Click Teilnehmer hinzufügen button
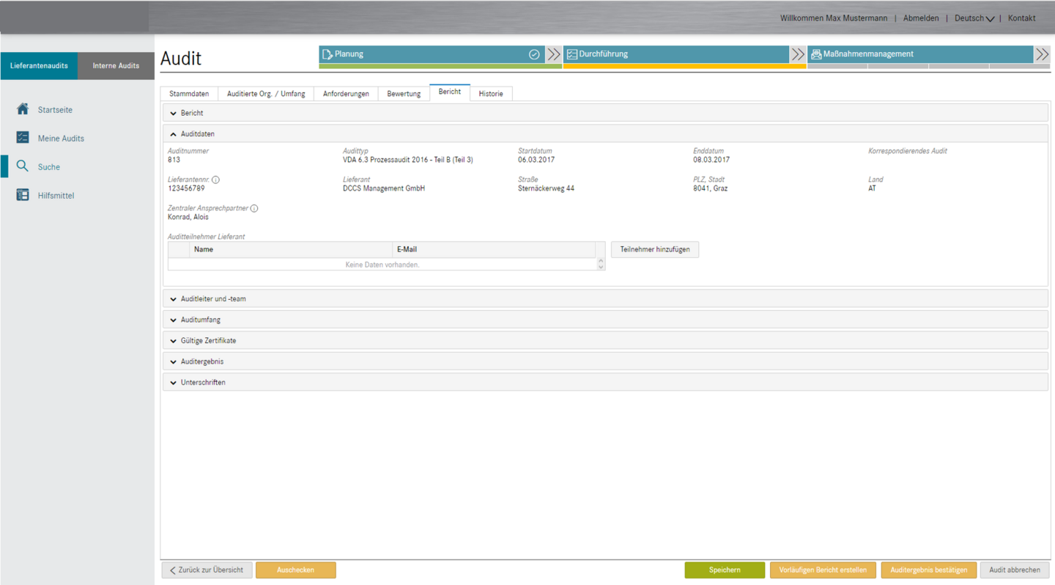This screenshot has width=1055, height=585. (655, 249)
